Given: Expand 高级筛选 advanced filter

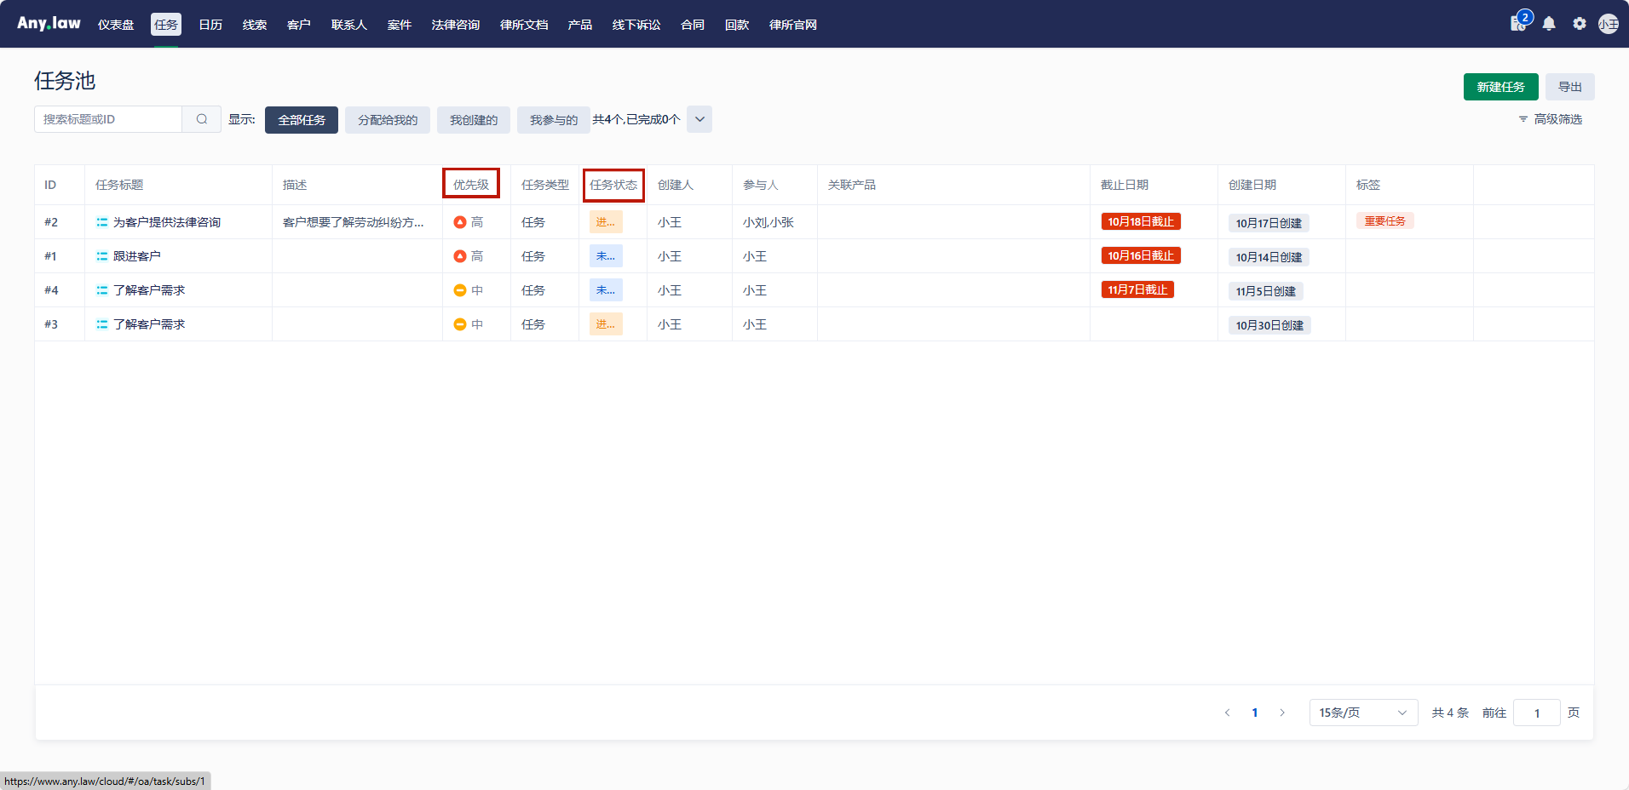Looking at the screenshot, I should (1551, 119).
